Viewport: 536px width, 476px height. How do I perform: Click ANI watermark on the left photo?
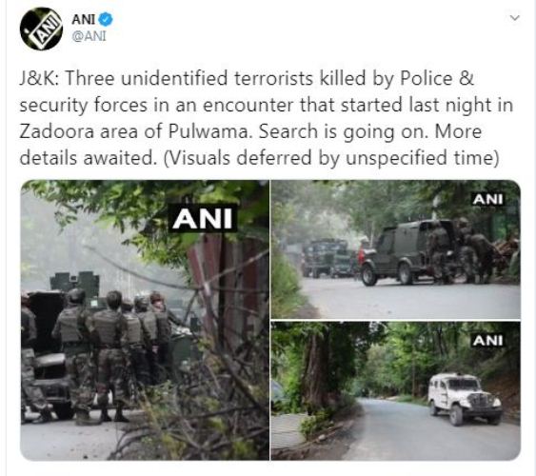(203, 219)
